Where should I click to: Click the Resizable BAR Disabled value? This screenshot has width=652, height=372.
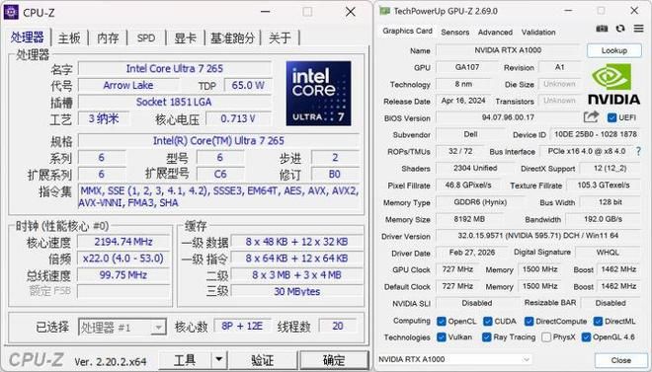tap(611, 303)
